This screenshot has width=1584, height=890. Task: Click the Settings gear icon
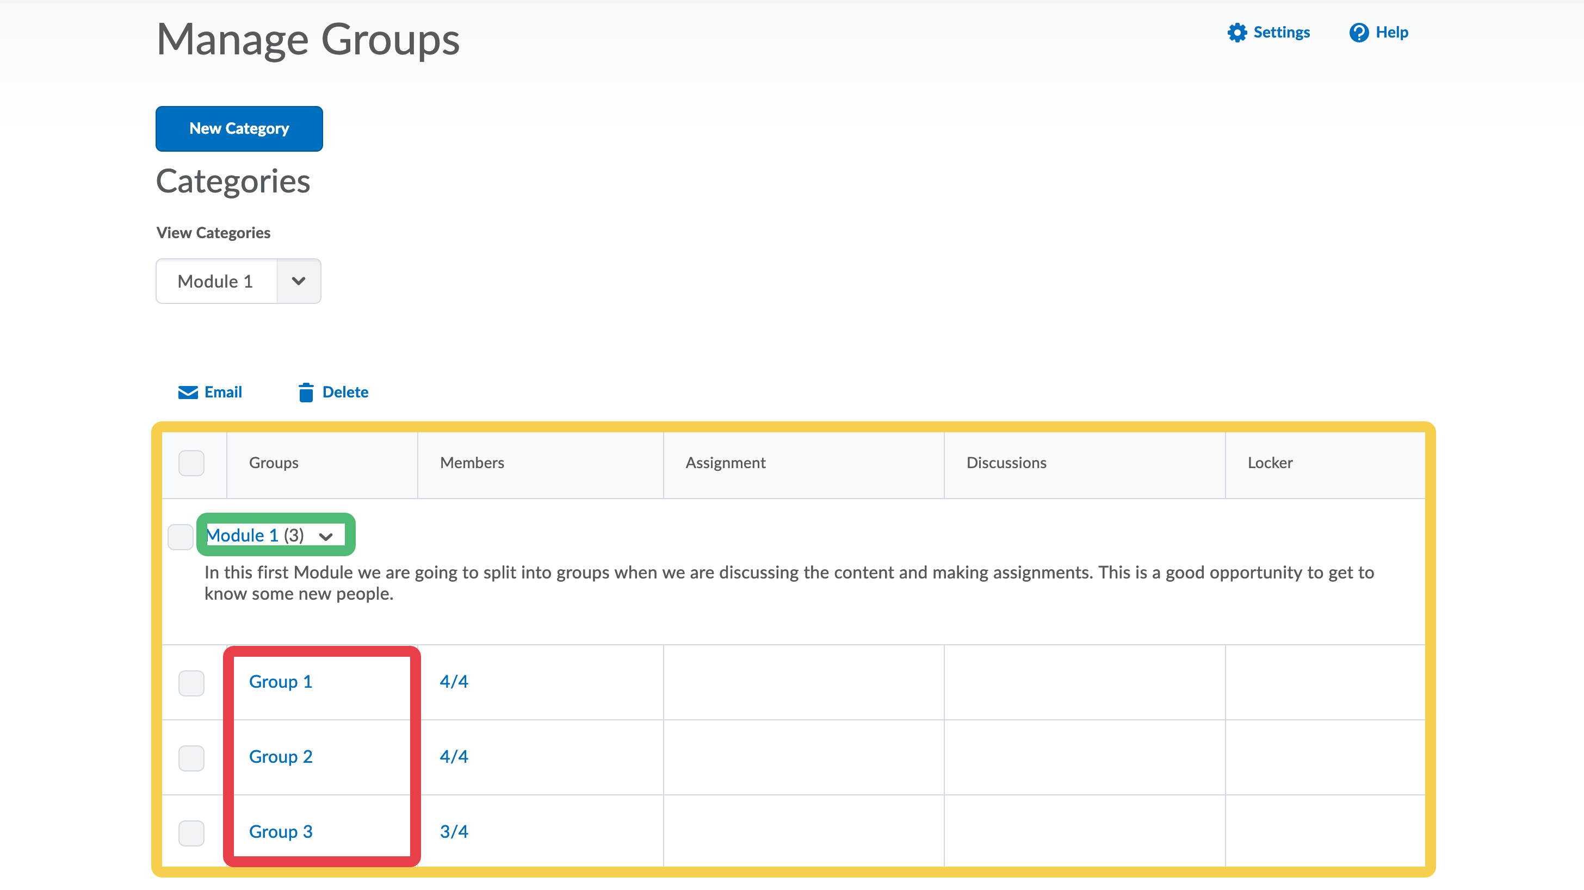coord(1236,33)
